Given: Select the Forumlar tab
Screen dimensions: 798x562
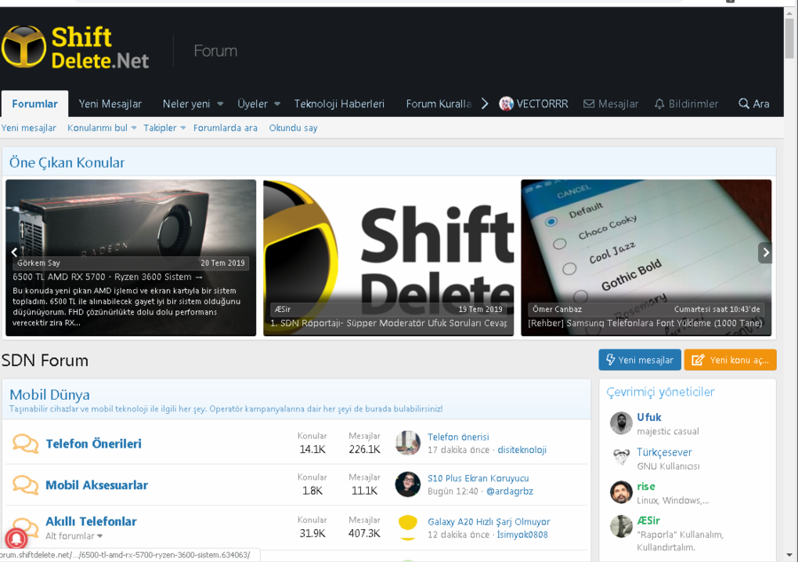Looking at the screenshot, I should 35,104.
